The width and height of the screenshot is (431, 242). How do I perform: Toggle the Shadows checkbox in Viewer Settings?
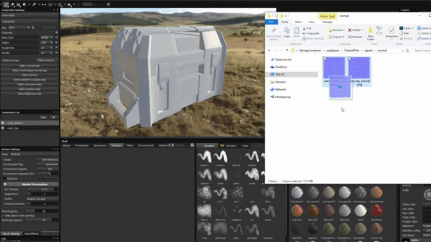pos(5,178)
